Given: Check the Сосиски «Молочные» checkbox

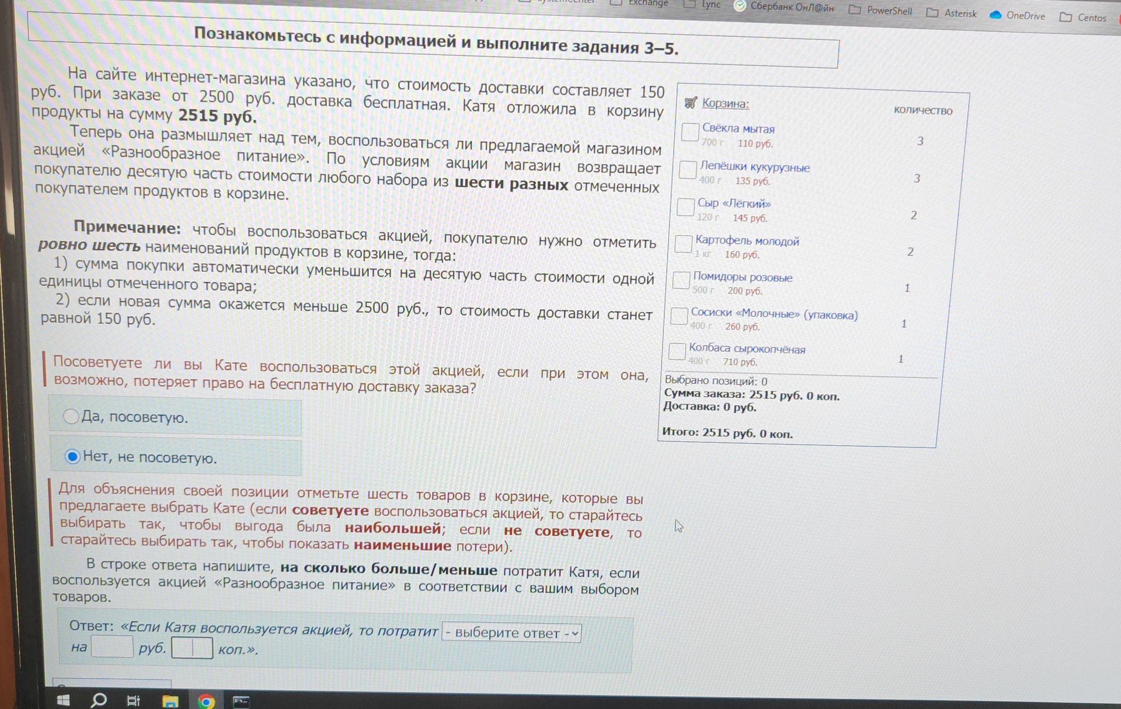Looking at the screenshot, I should (678, 316).
